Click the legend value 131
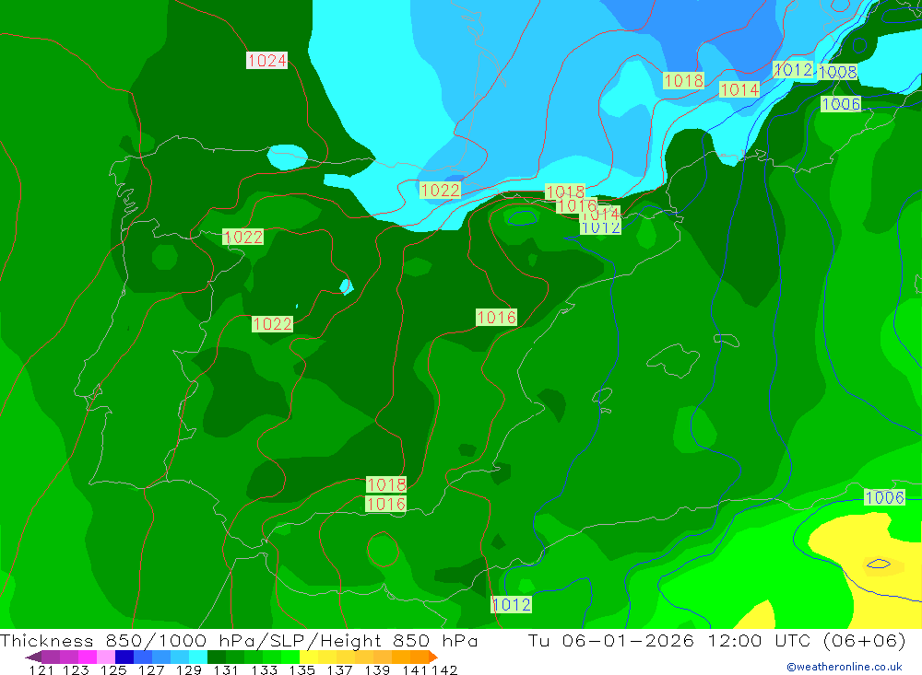 226,670
